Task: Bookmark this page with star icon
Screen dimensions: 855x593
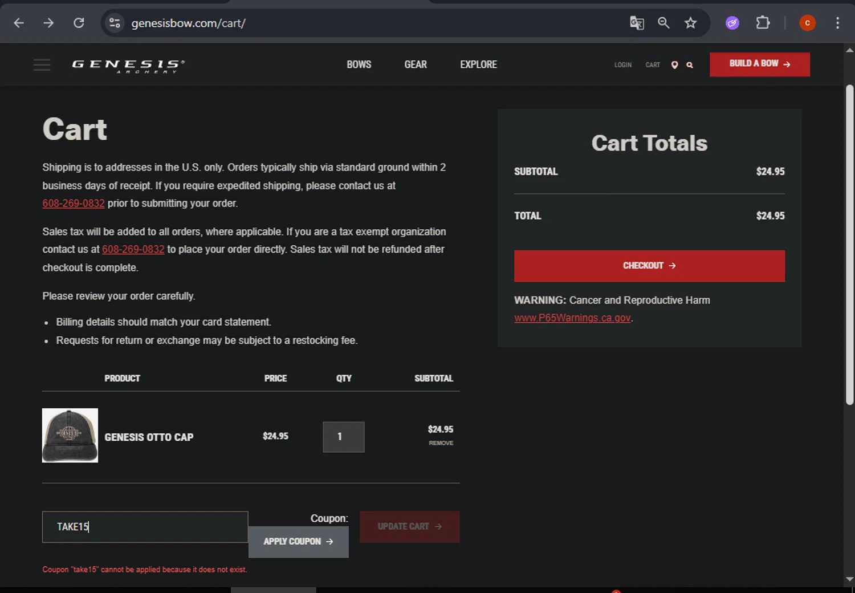Action: coord(691,23)
